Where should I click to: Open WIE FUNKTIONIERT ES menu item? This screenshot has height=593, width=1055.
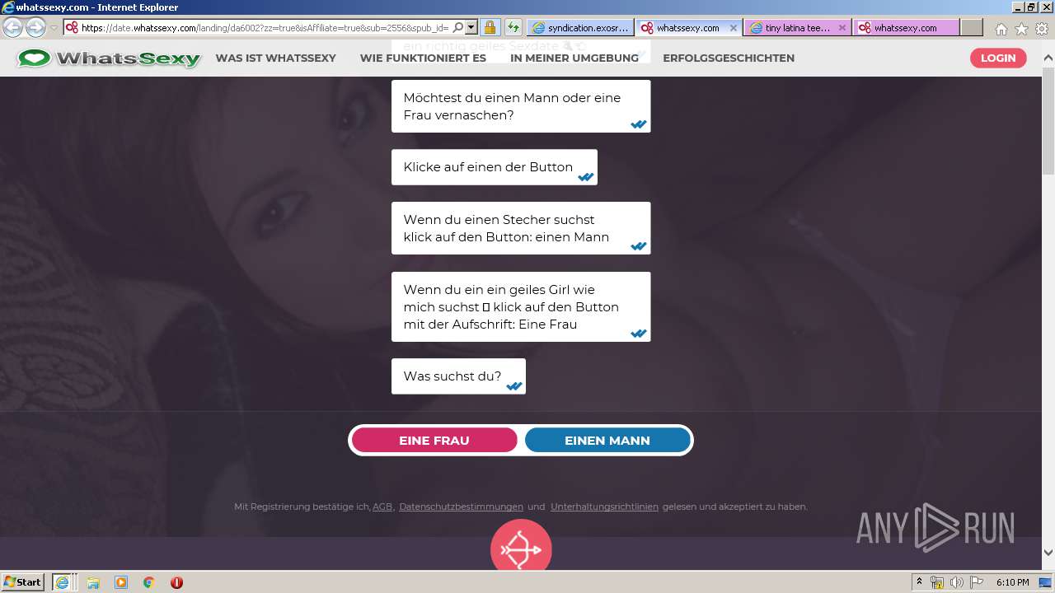[423, 58]
